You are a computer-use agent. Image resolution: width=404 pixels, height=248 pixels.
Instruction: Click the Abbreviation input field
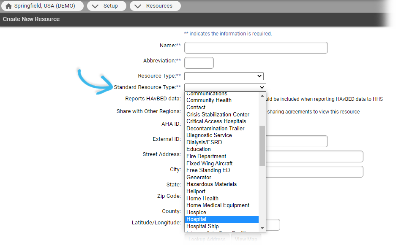pos(199,62)
